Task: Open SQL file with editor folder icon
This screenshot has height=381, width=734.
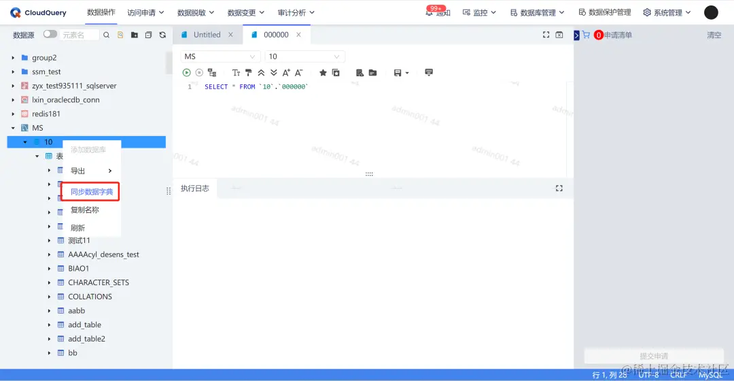Action: (372, 73)
